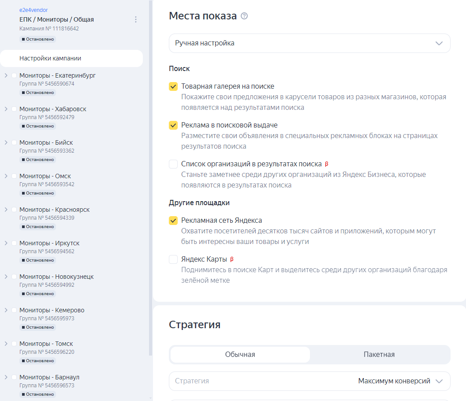Click the beta icon next to Список организаций

(x=327, y=164)
